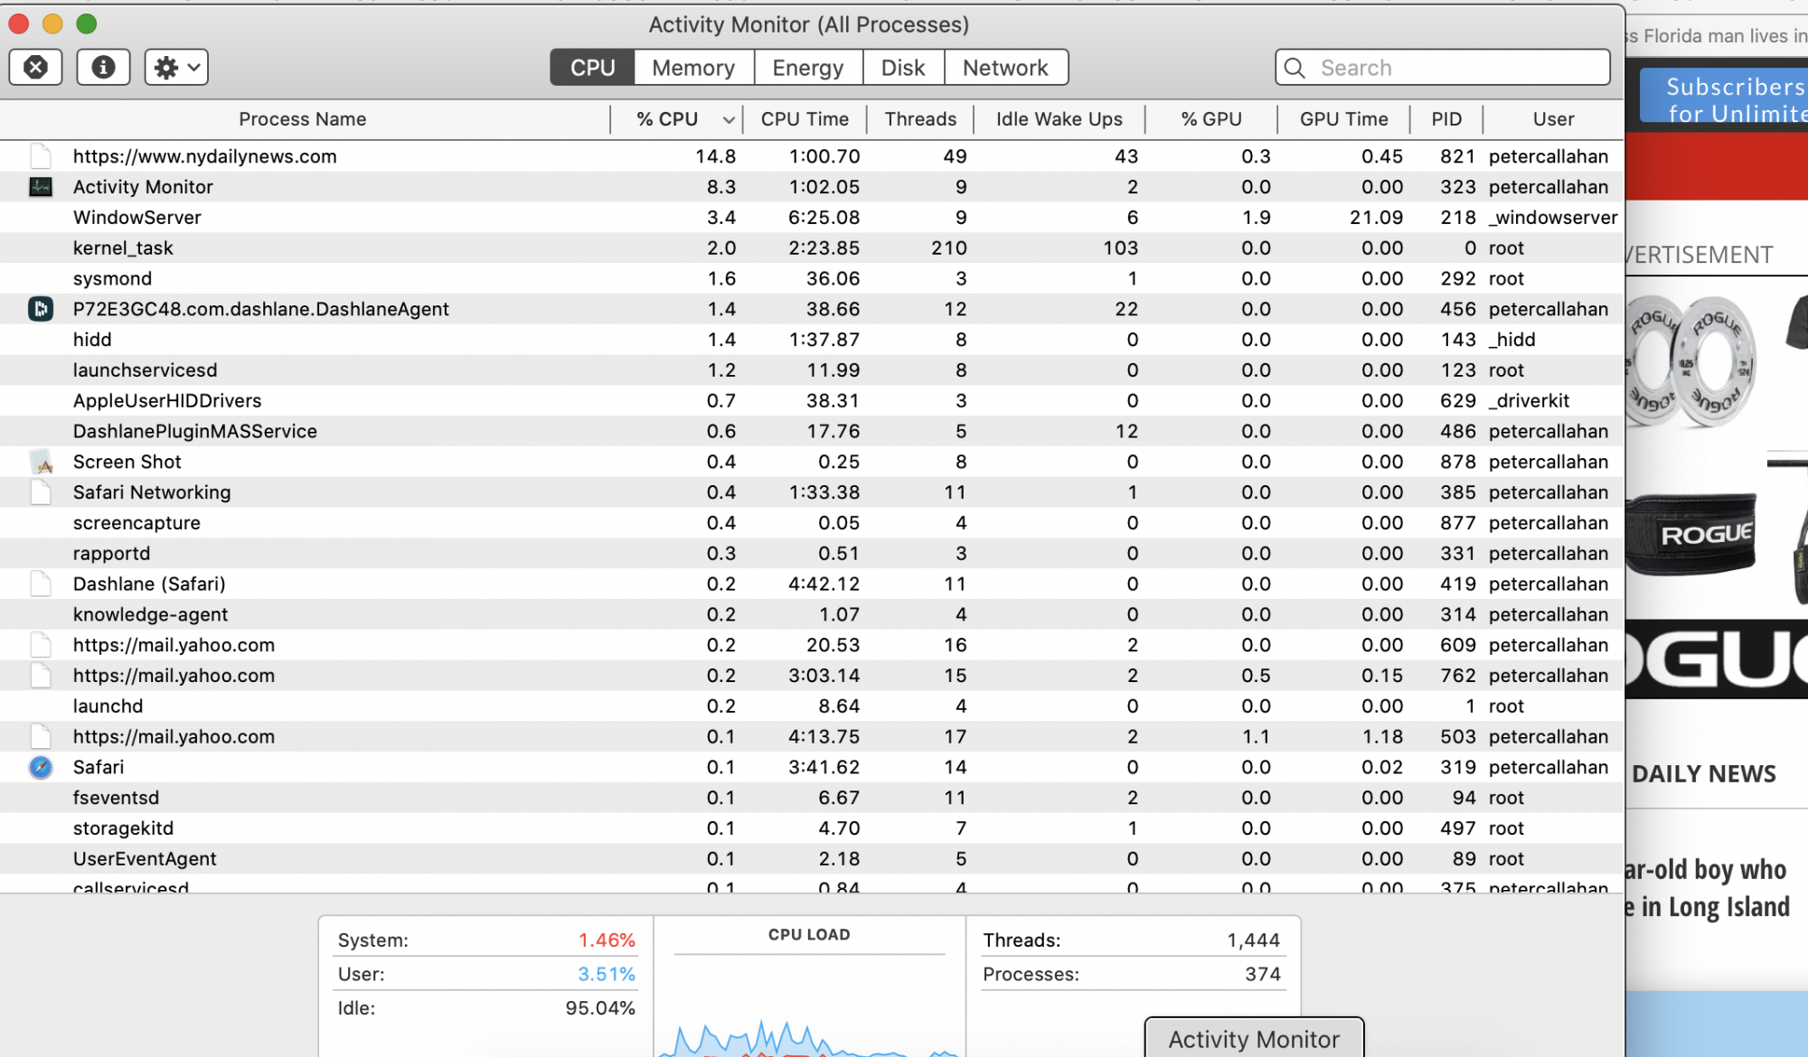Select mail.yahoo.com process with PID 503
This screenshot has height=1057, width=1808.
[x=812, y=737]
